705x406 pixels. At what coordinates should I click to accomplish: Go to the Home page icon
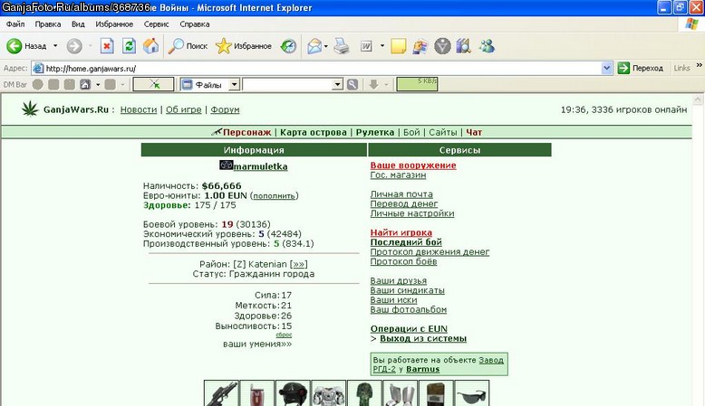(150, 46)
